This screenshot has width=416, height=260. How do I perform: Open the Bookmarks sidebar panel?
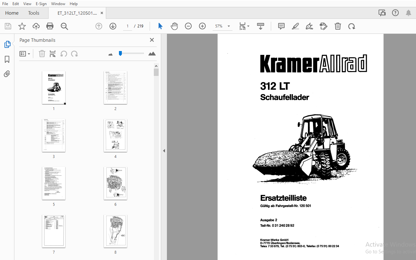click(7, 59)
